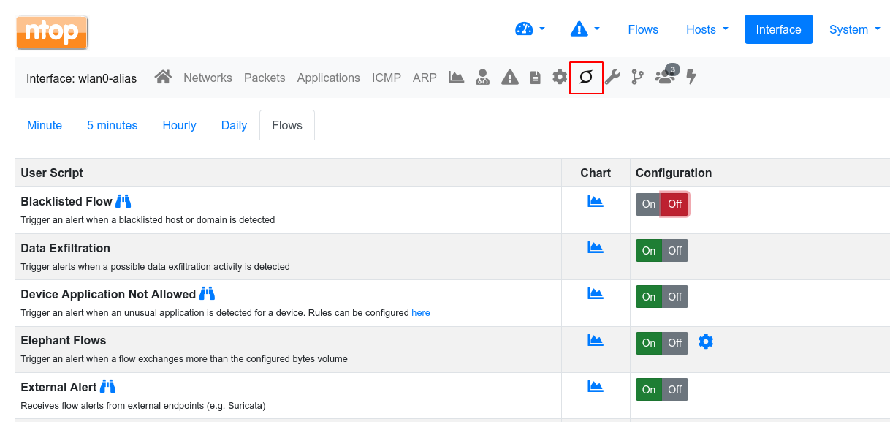The height and width of the screenshot is (422, 890).
Task: Click the code branch icon
Action: coord(638,77)
